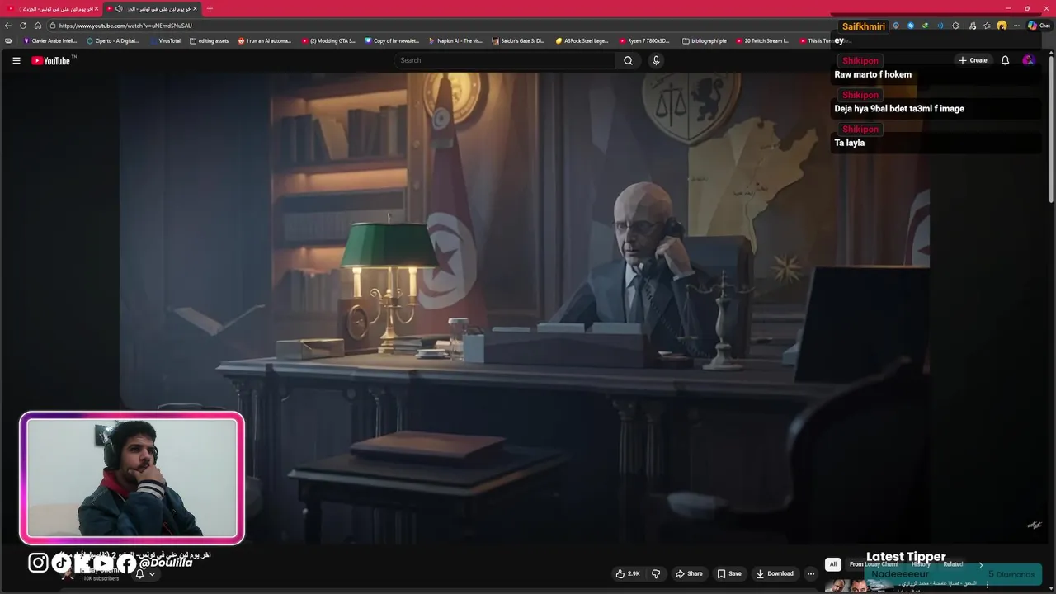Open Ziperto - A Digital bookmark
Viewport: 1056px width, 594px height.
click(113, 40)
